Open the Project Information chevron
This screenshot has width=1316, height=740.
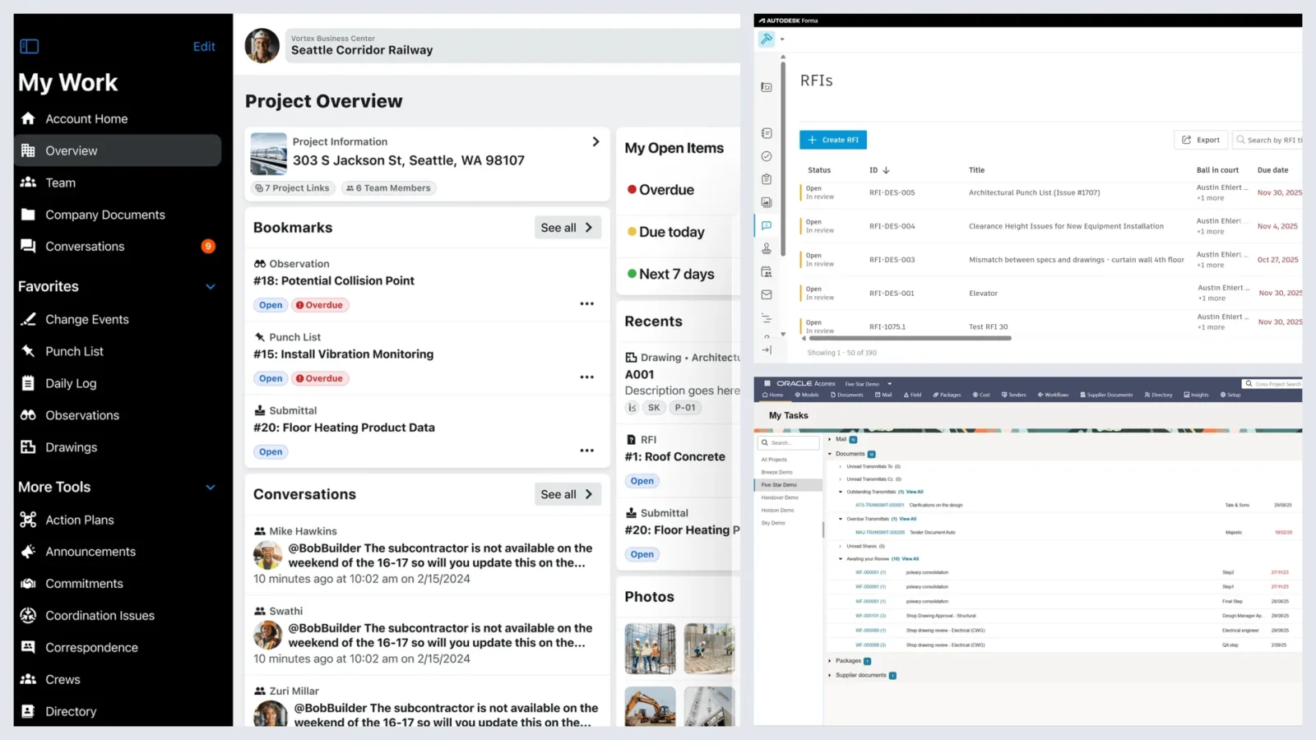(596, 142)
